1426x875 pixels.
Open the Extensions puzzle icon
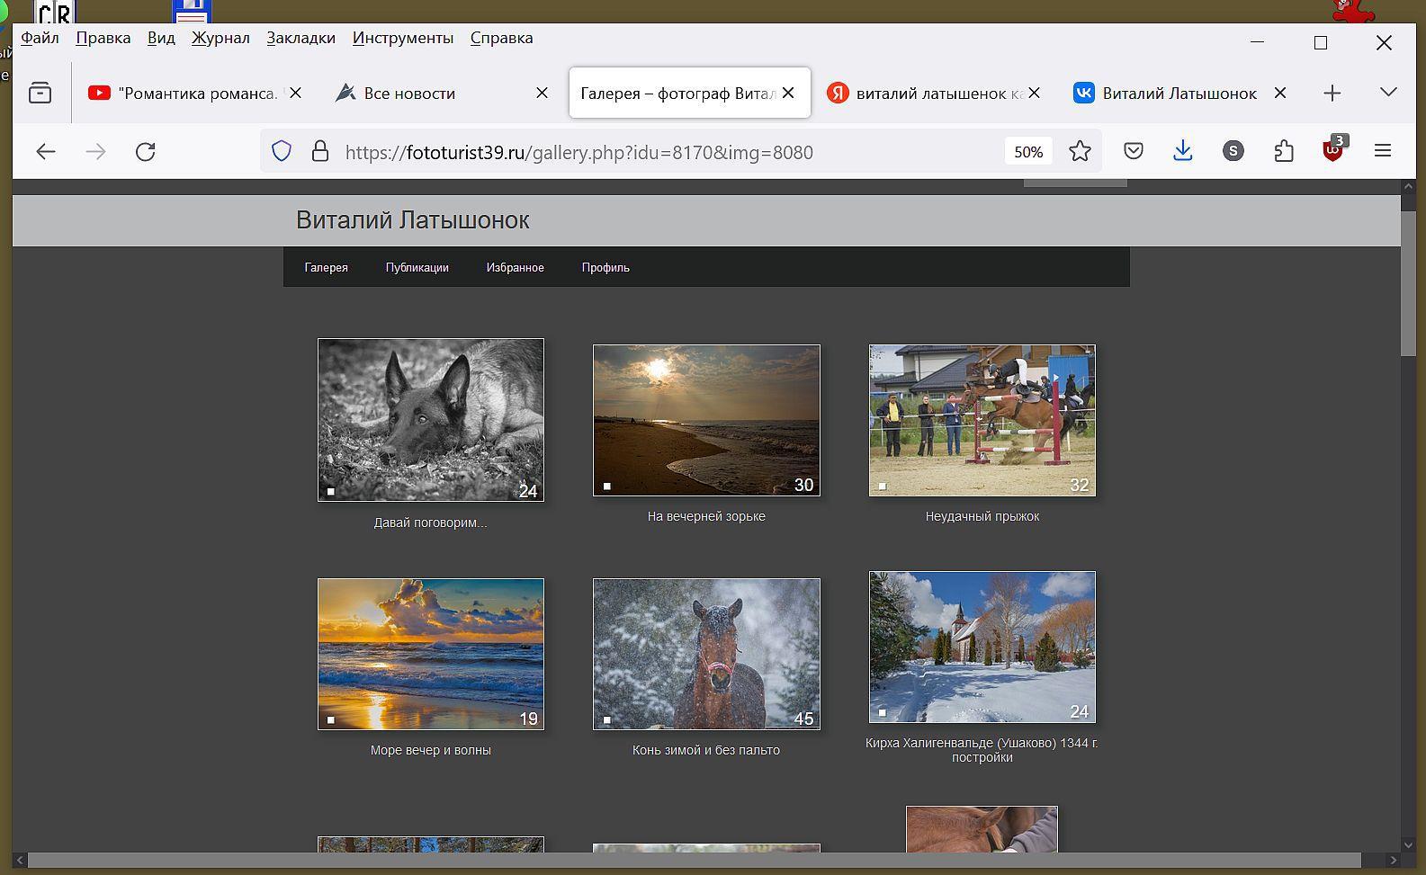coord(1284,152)
